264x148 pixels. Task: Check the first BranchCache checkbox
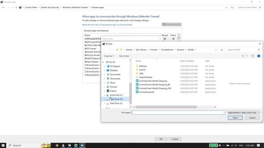coord(86,65)
